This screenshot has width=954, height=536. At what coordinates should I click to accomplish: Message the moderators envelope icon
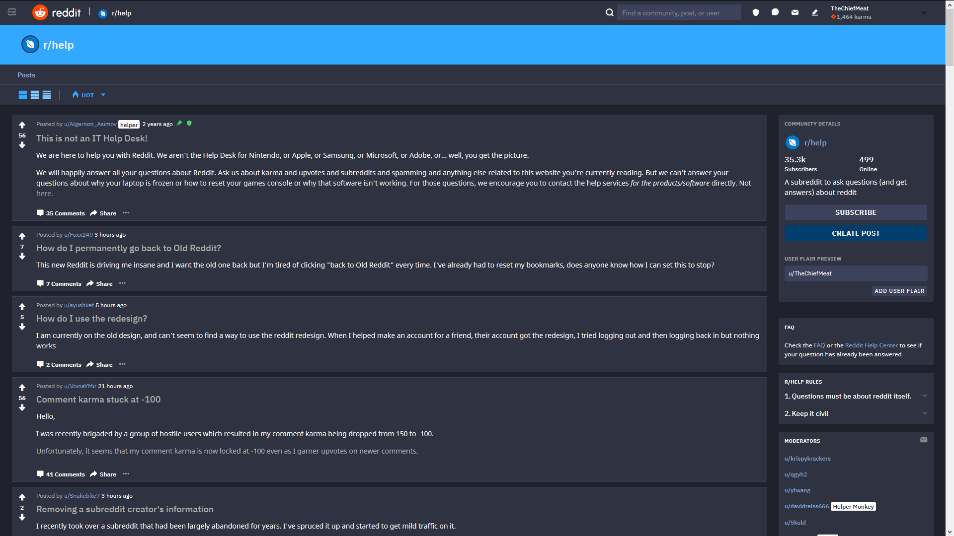click(924, 440)
